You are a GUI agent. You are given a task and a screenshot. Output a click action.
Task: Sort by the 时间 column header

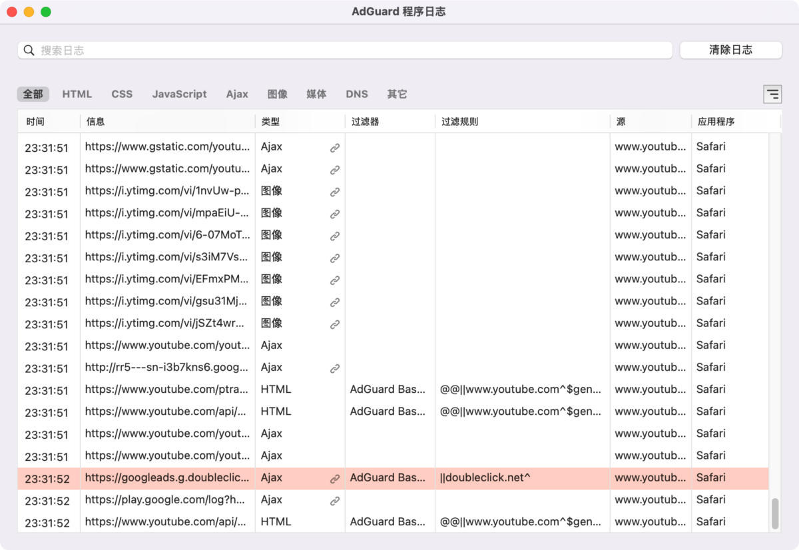pyautogui.click(x=49, y=122)
